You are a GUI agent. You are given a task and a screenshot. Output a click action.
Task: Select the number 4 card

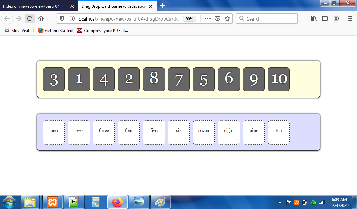(x=104, y=79)
